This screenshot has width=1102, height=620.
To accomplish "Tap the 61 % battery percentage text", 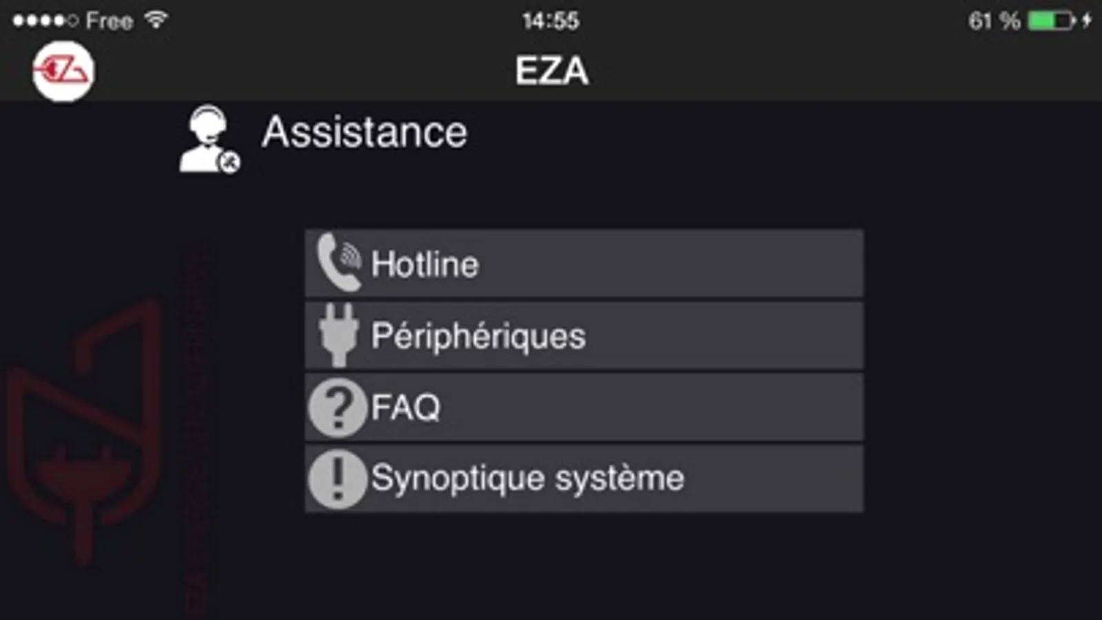I will point(994,21).
